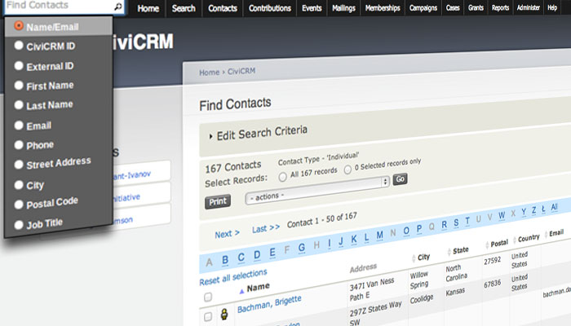Expand the Edit Search Criteria section
The width and height of the screenshot is (571, 326).
[x=259, y=133]
